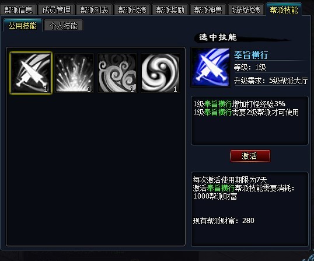The width and height of the screenshot is (314, 261).
Task: Switch to the 成员管理 tab
Action: 56,9
